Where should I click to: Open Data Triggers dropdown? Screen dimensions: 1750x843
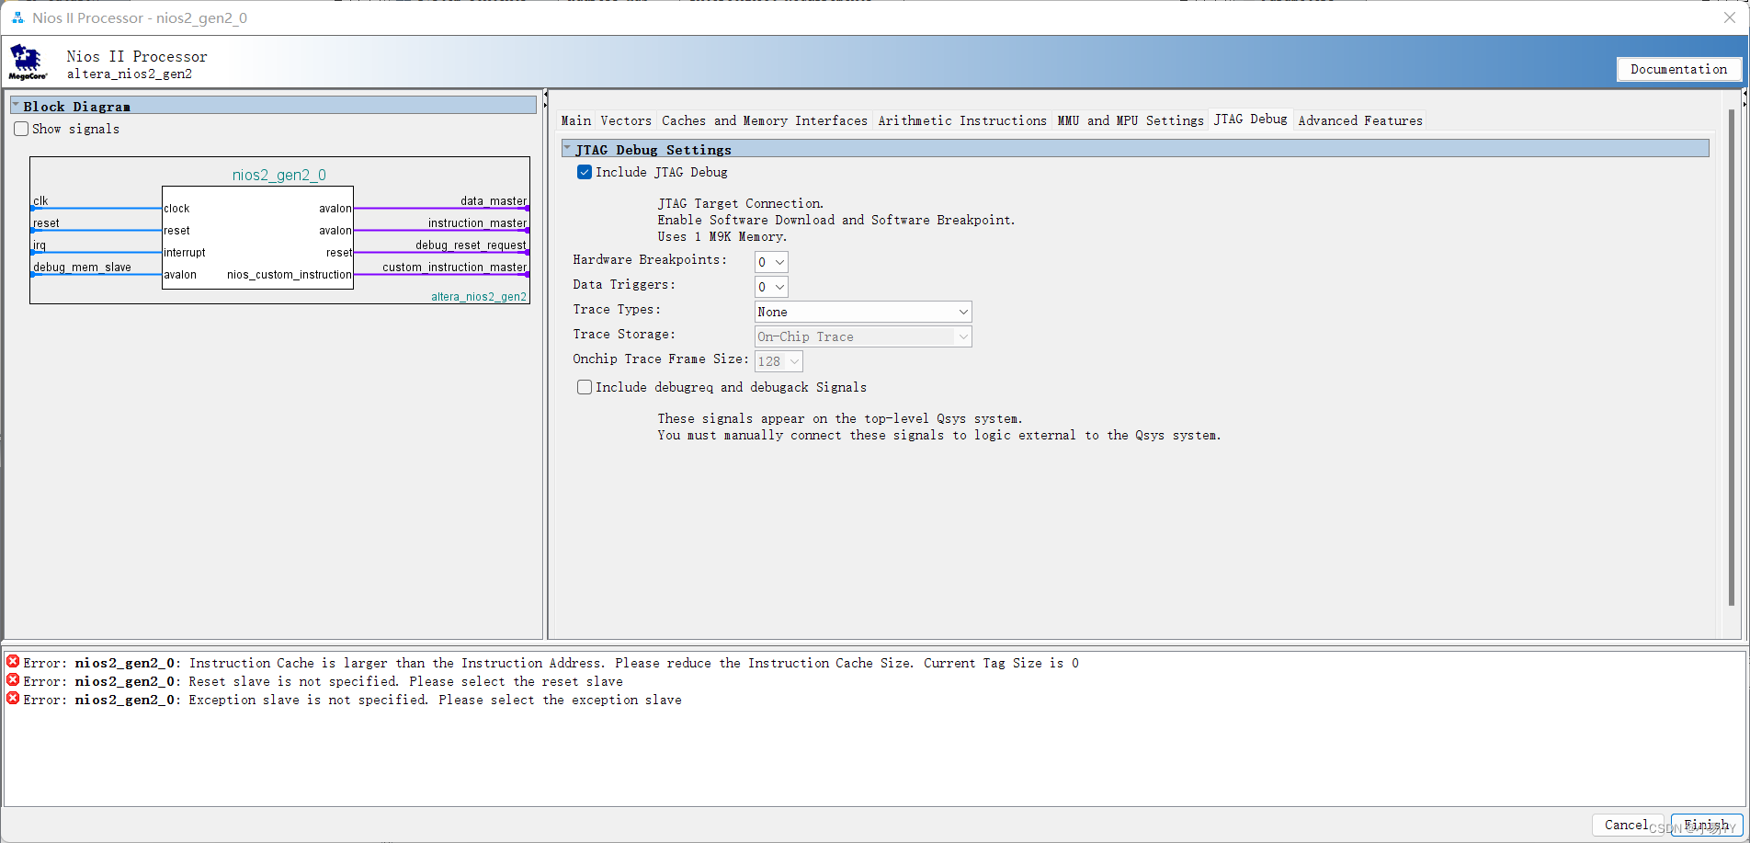[x=771, y=287]
